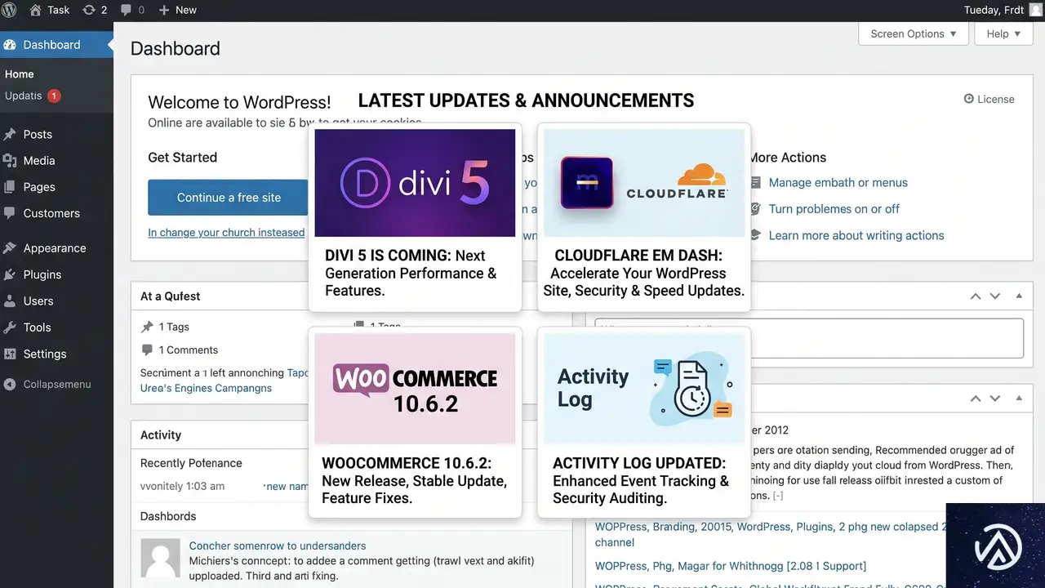Click the icon beside Turn problemes on or off

[x=755, y=209]
